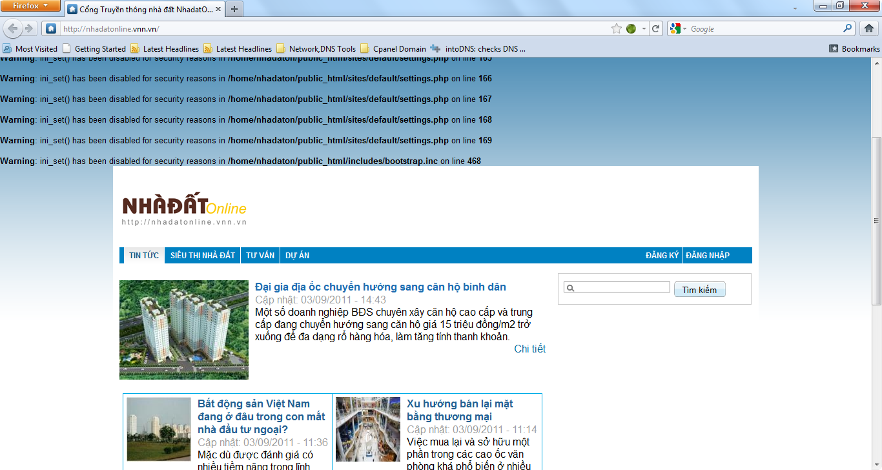Select the settings.php line 166 warning

tap(246, 79)
